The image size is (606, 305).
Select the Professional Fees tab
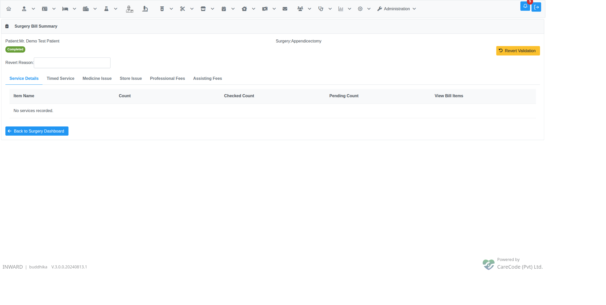[x=167, y=78]
